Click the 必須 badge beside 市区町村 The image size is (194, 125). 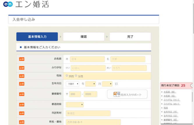point(22,113)
